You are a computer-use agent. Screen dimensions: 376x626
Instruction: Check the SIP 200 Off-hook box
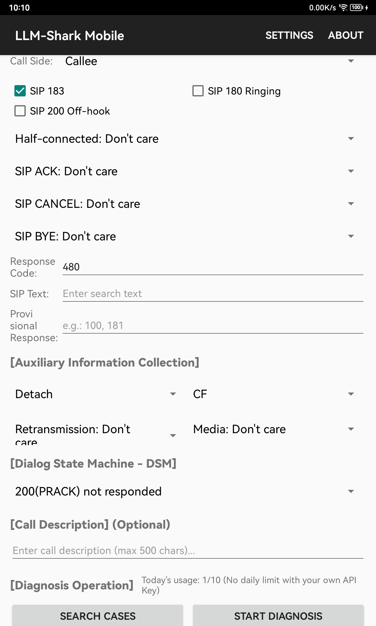20,111
